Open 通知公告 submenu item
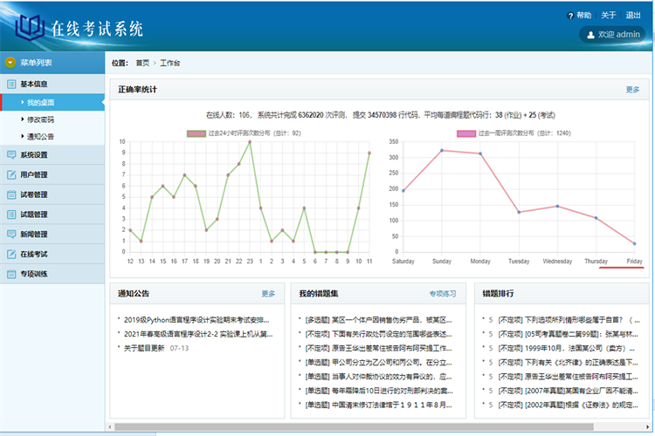Screen dimensions: 655x436 [x=40, y=137]
